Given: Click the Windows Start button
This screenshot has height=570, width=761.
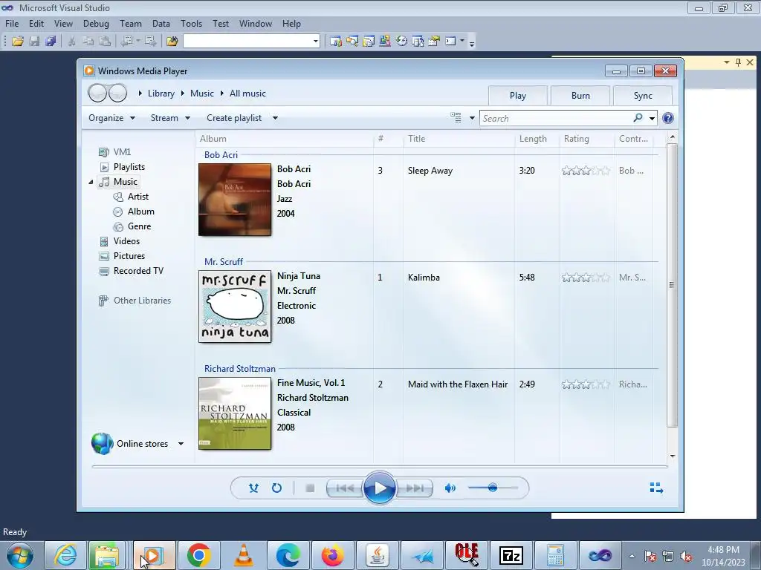Looking at the screenshot, I should point(20,555).
